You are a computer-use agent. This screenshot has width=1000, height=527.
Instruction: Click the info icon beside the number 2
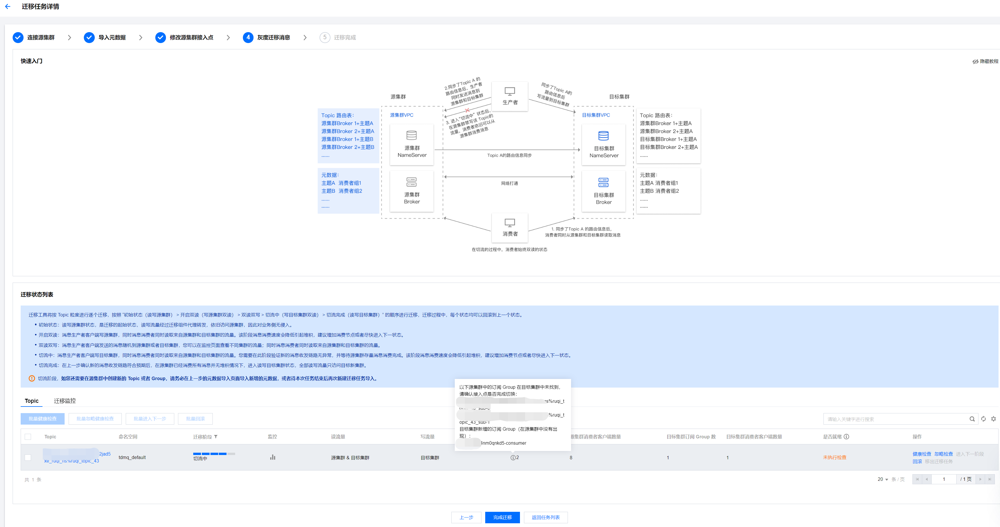(513, 458)
